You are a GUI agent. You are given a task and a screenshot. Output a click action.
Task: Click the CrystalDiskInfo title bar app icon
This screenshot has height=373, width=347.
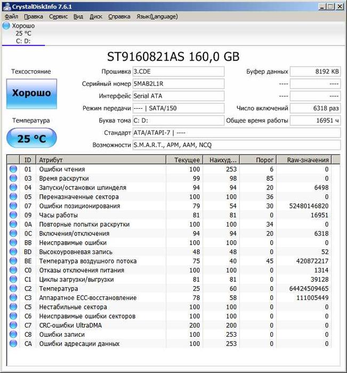tap(7, 6)
